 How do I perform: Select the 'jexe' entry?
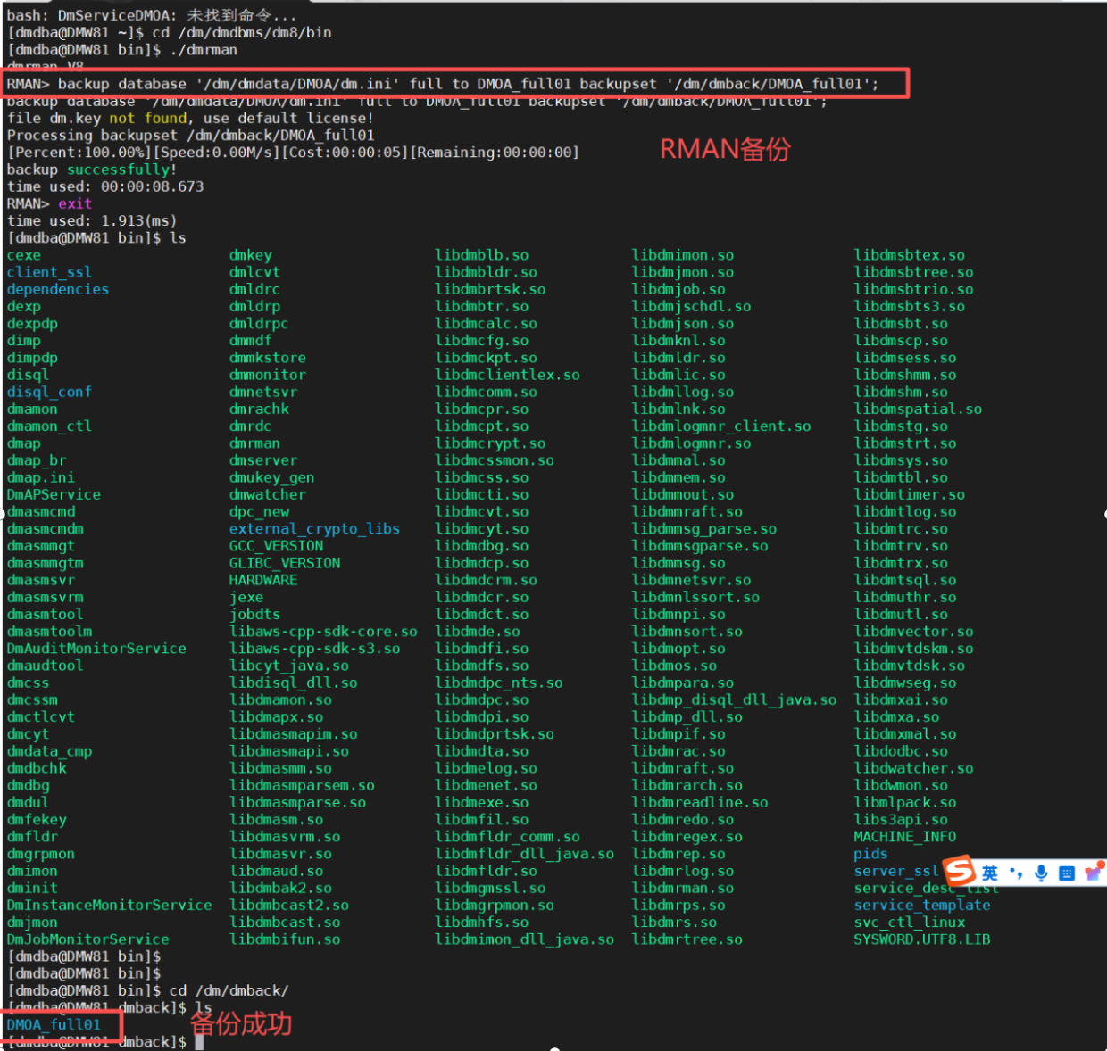coord(246,597)
